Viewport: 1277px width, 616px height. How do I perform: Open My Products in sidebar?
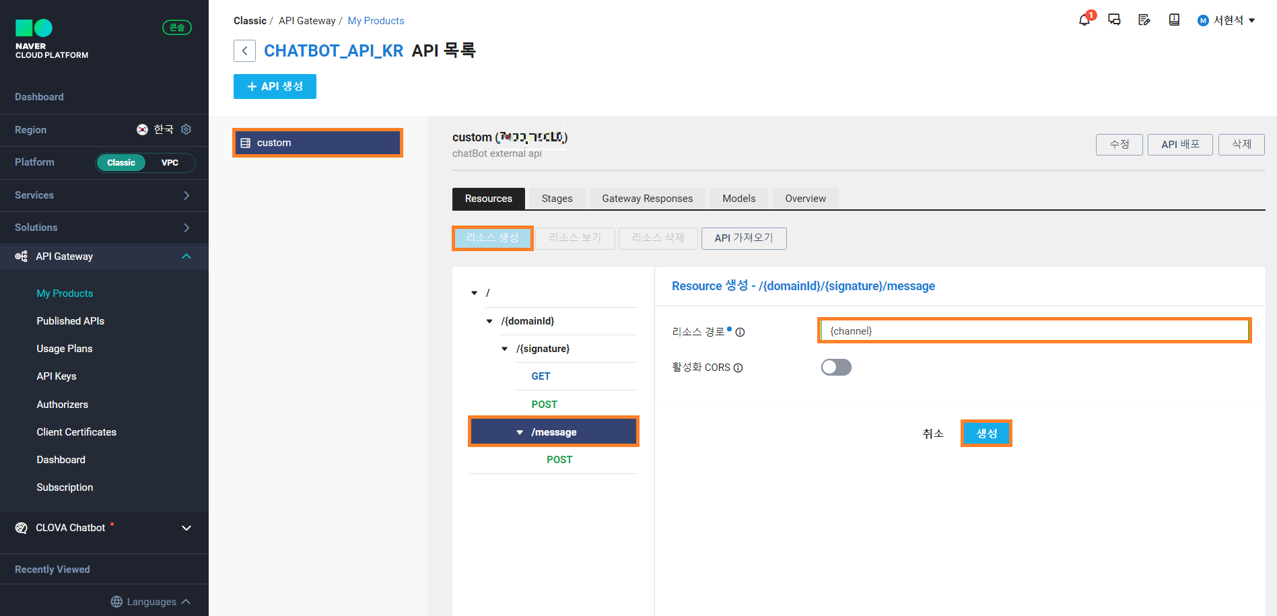(65, 294)
